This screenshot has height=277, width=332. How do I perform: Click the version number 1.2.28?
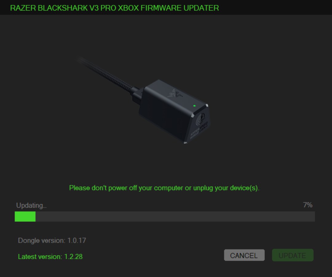pyautogui.click(x=73, y=257)
